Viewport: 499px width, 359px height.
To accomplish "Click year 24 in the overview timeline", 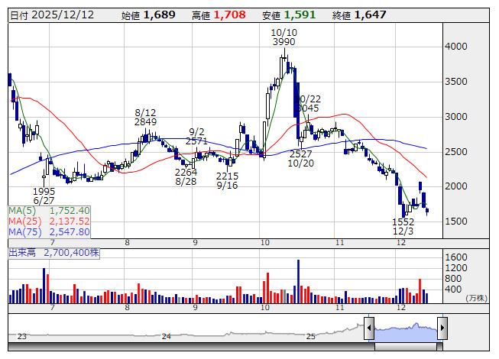I will (x=167, y=336).
